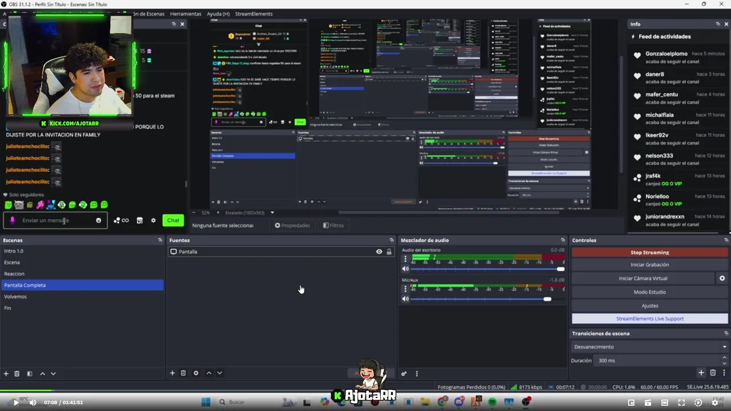This screenshot has width=731, height=411.
Task: Select the Volvemos scene
Action: tap(82, 297)
